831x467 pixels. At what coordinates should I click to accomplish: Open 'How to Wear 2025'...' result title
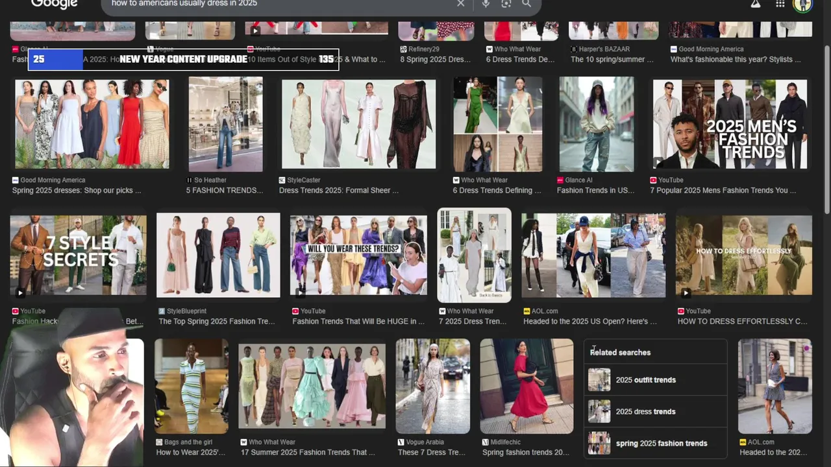[191, 453]
